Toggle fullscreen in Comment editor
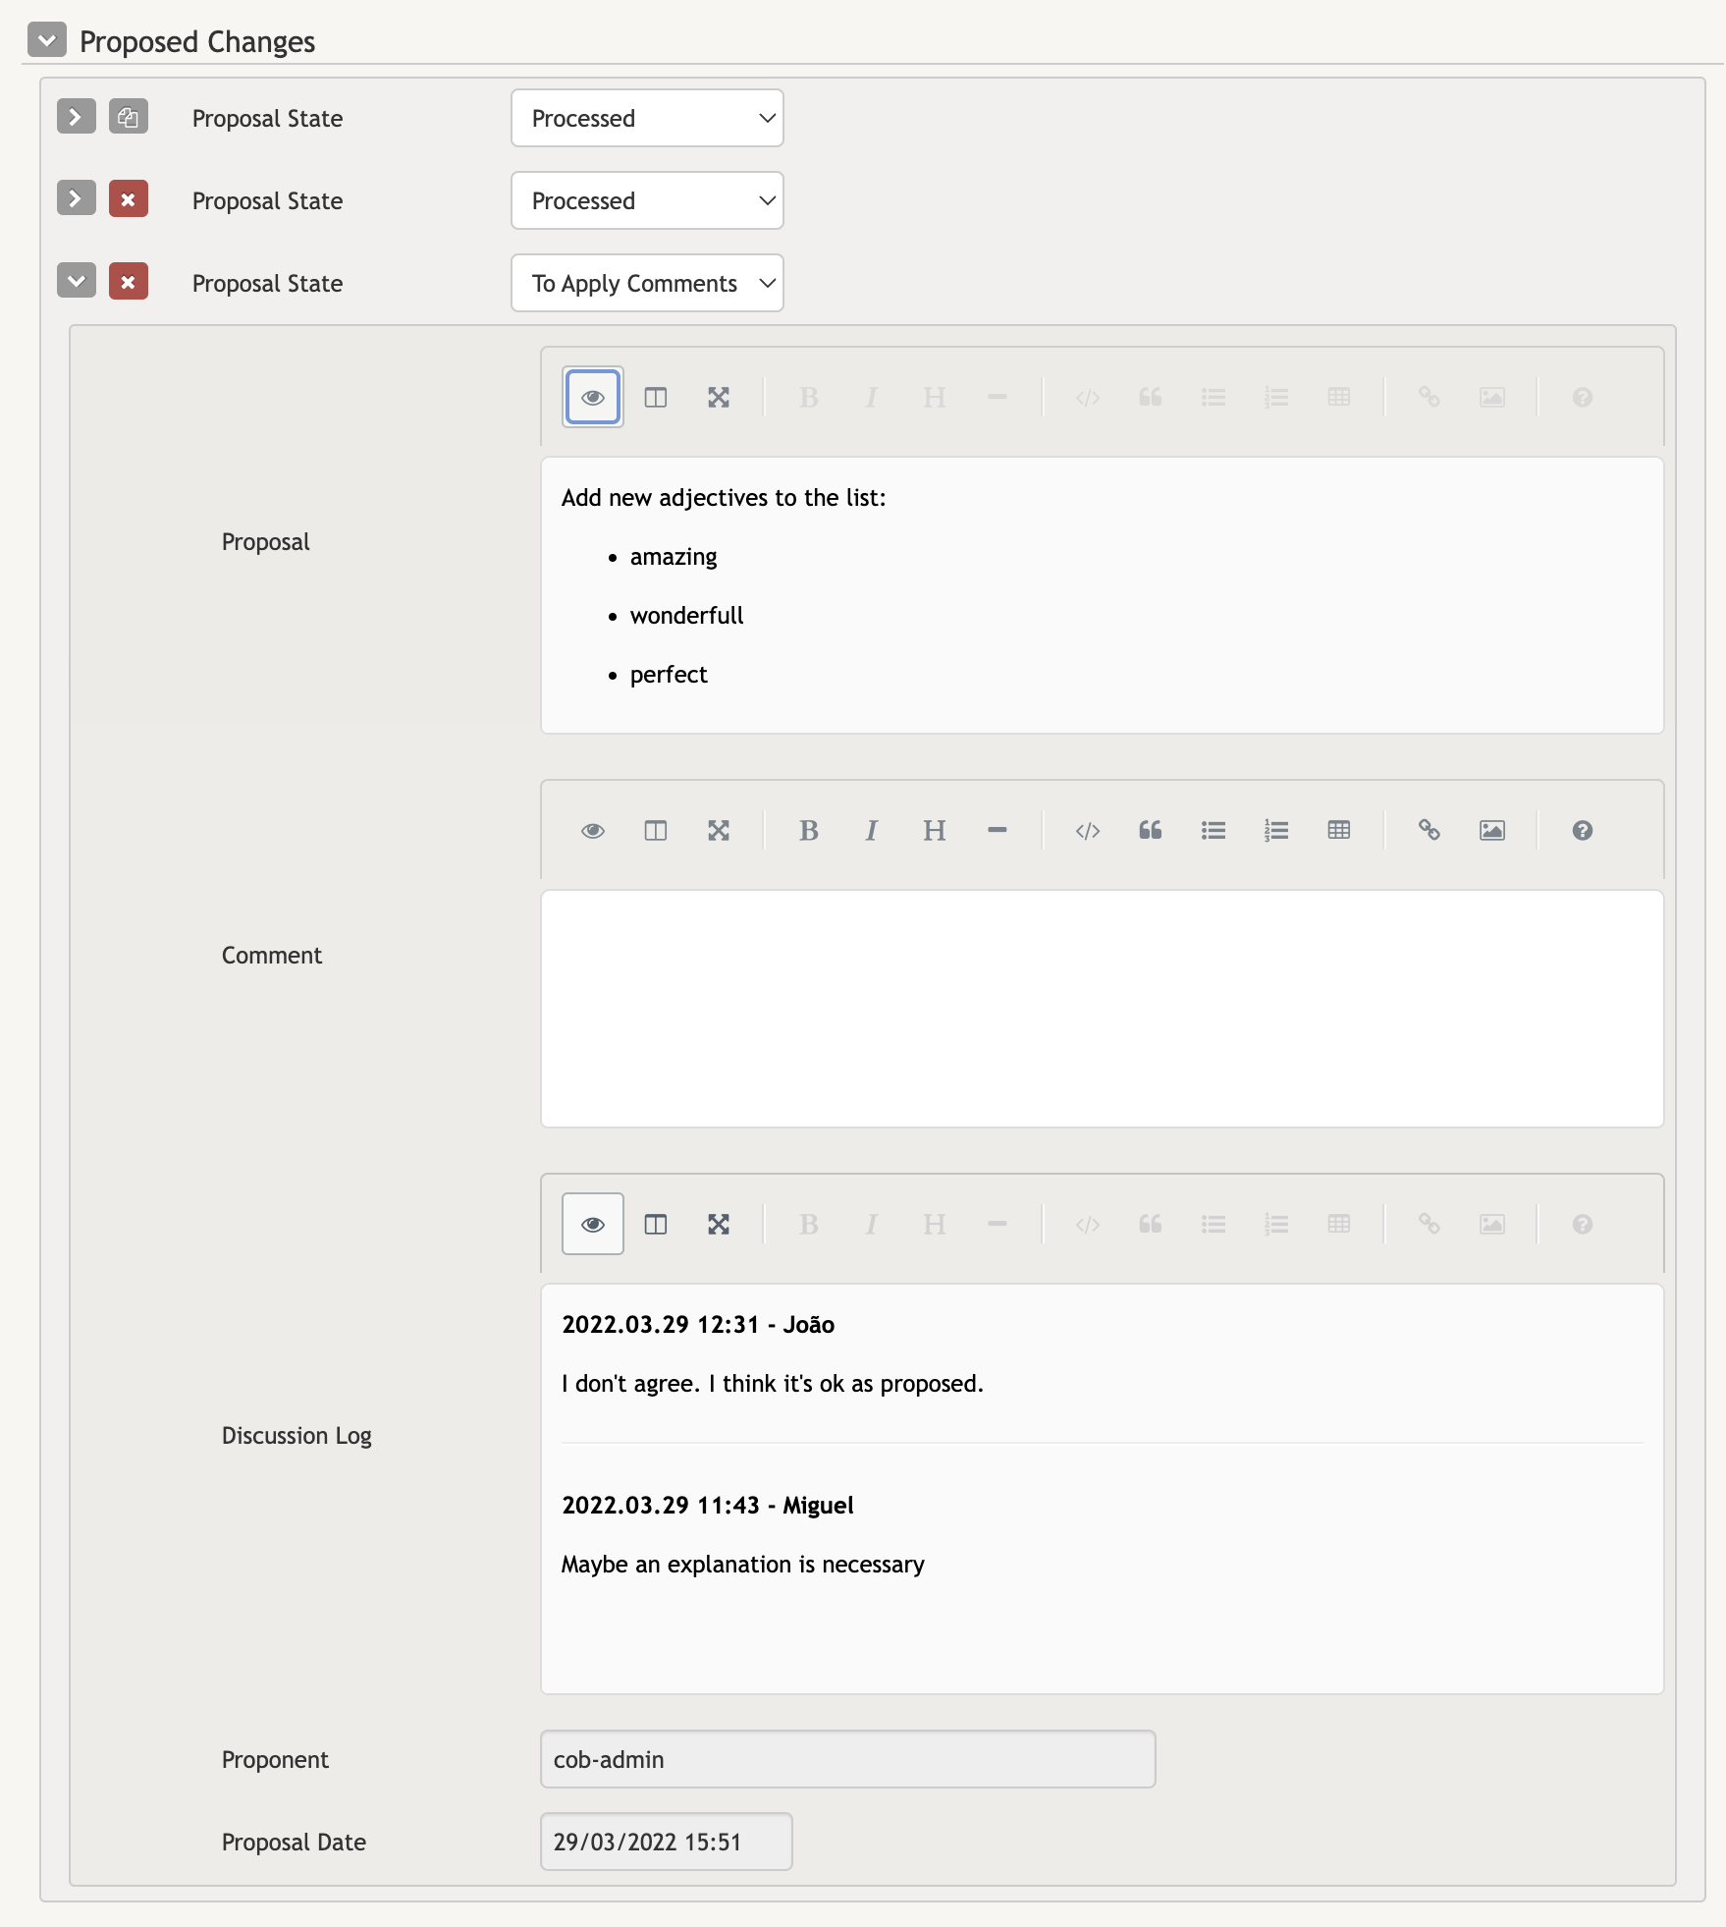The width and height of the screenshot is (1726, 1927). pos(719,830)
